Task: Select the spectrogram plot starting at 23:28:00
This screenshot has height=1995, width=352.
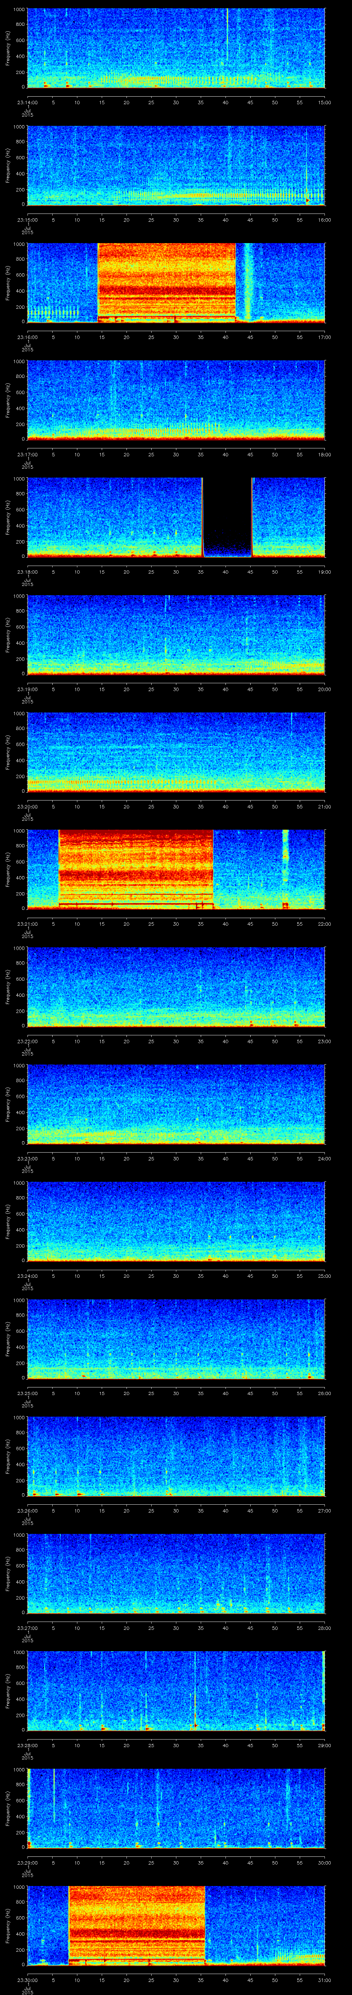Action: 176,1691
